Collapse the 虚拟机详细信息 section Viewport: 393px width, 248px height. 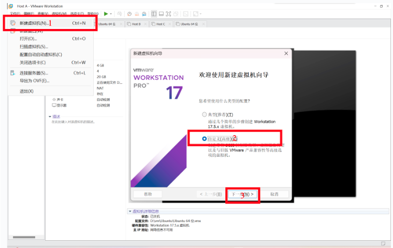(x=130, y=211)
